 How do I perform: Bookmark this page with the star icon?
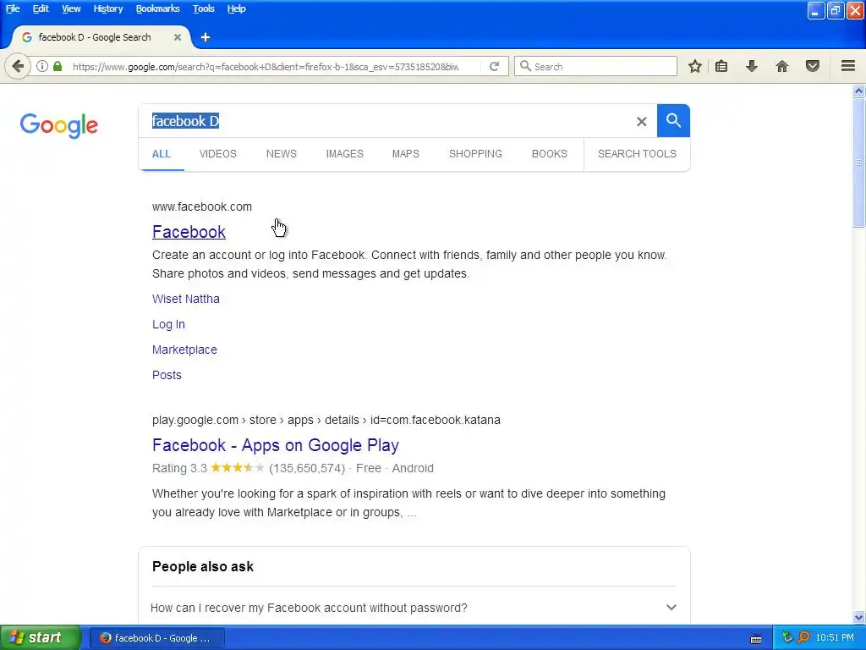695,66
